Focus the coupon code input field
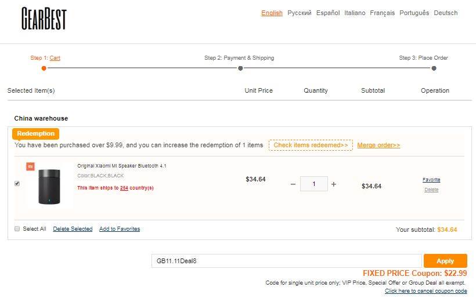This screenshot has width=476, height=302. click(286, 261)
